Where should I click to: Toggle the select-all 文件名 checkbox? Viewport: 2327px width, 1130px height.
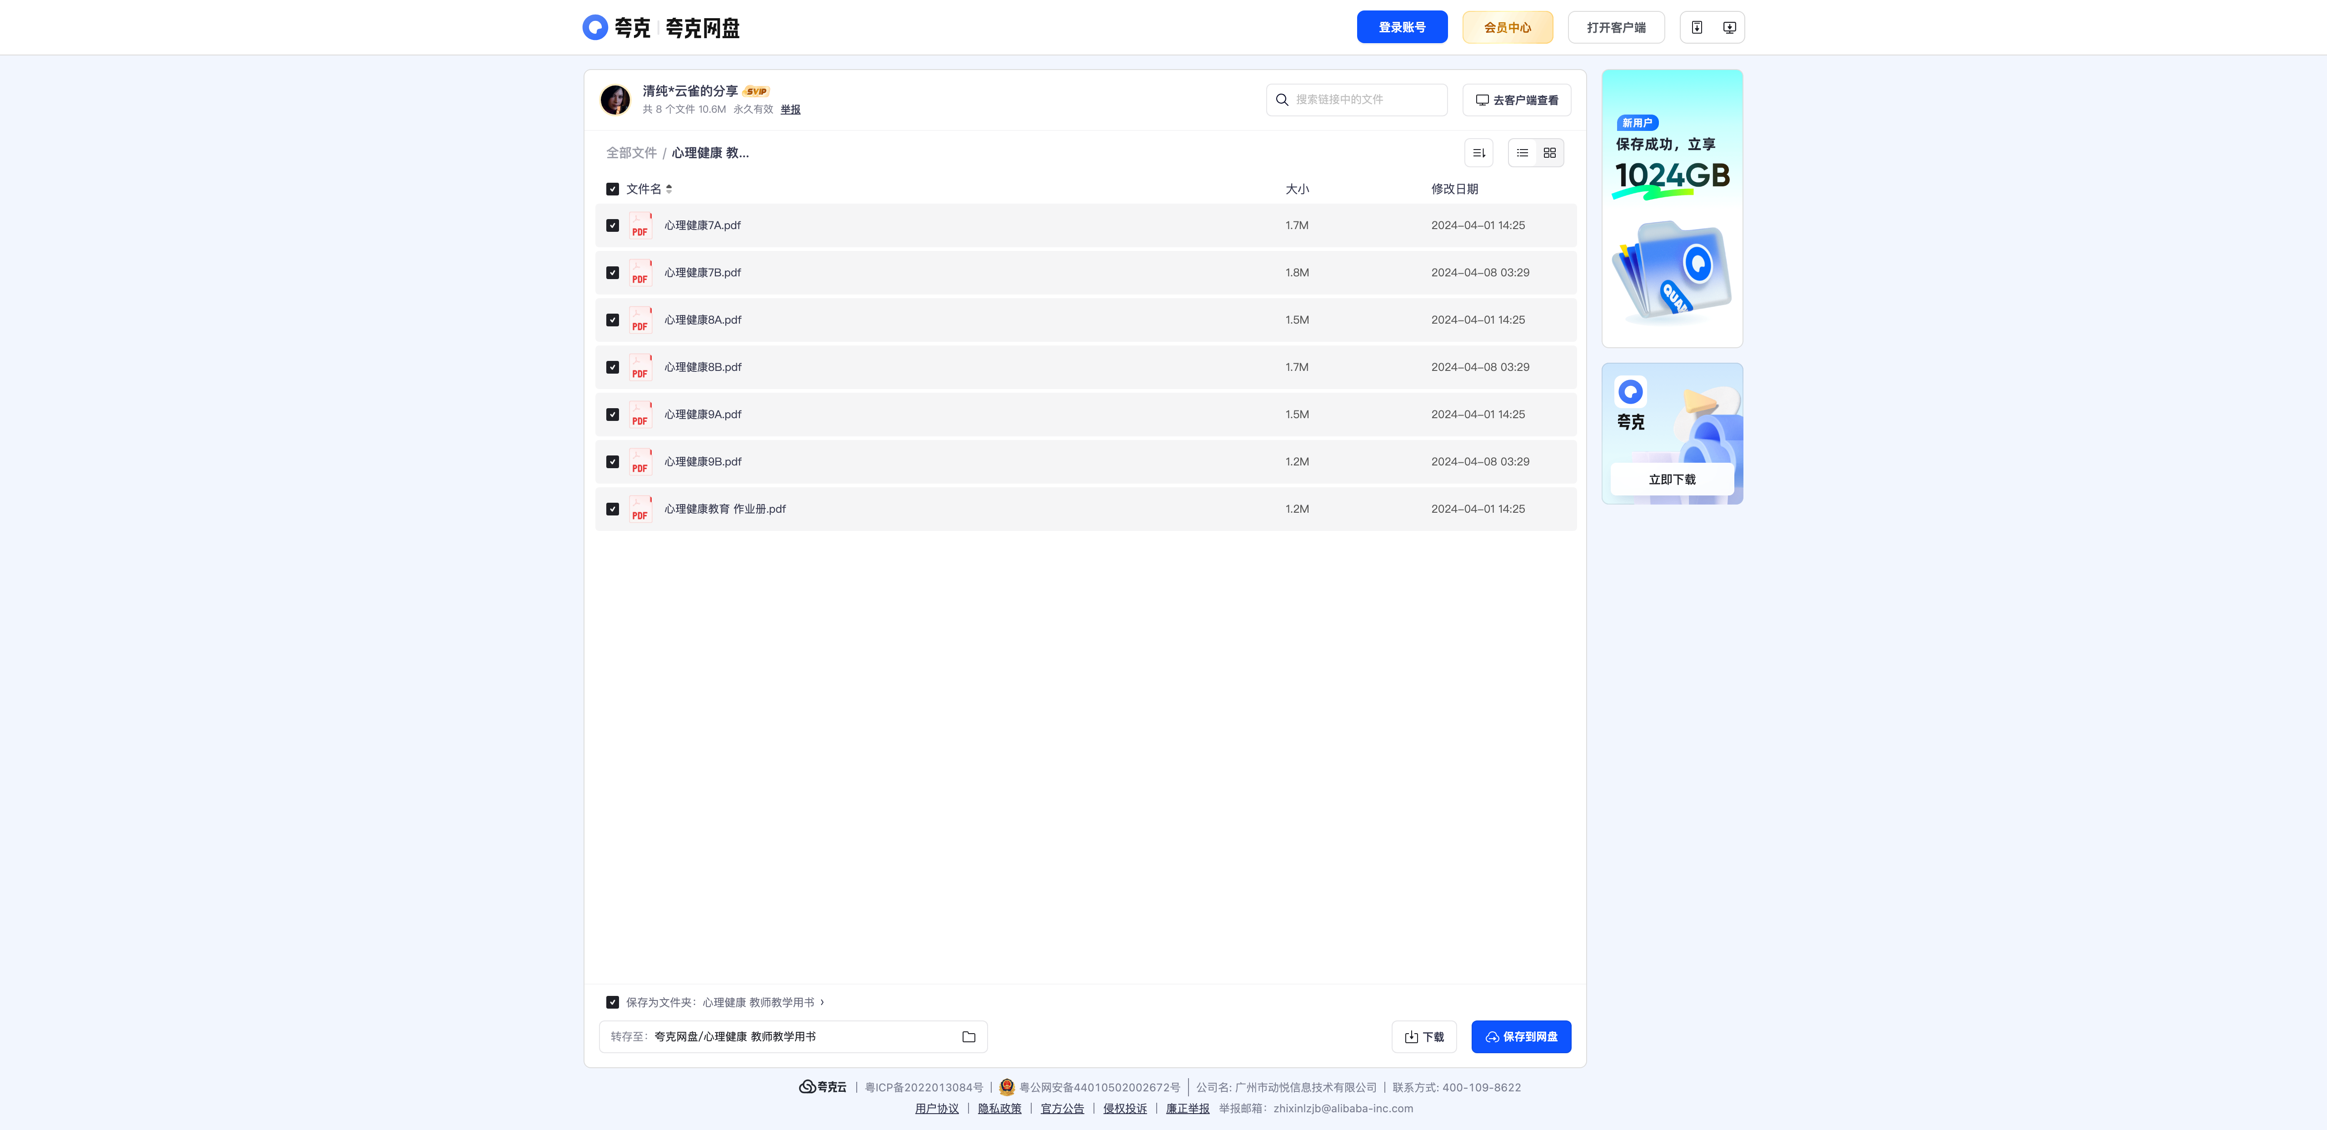613,189
